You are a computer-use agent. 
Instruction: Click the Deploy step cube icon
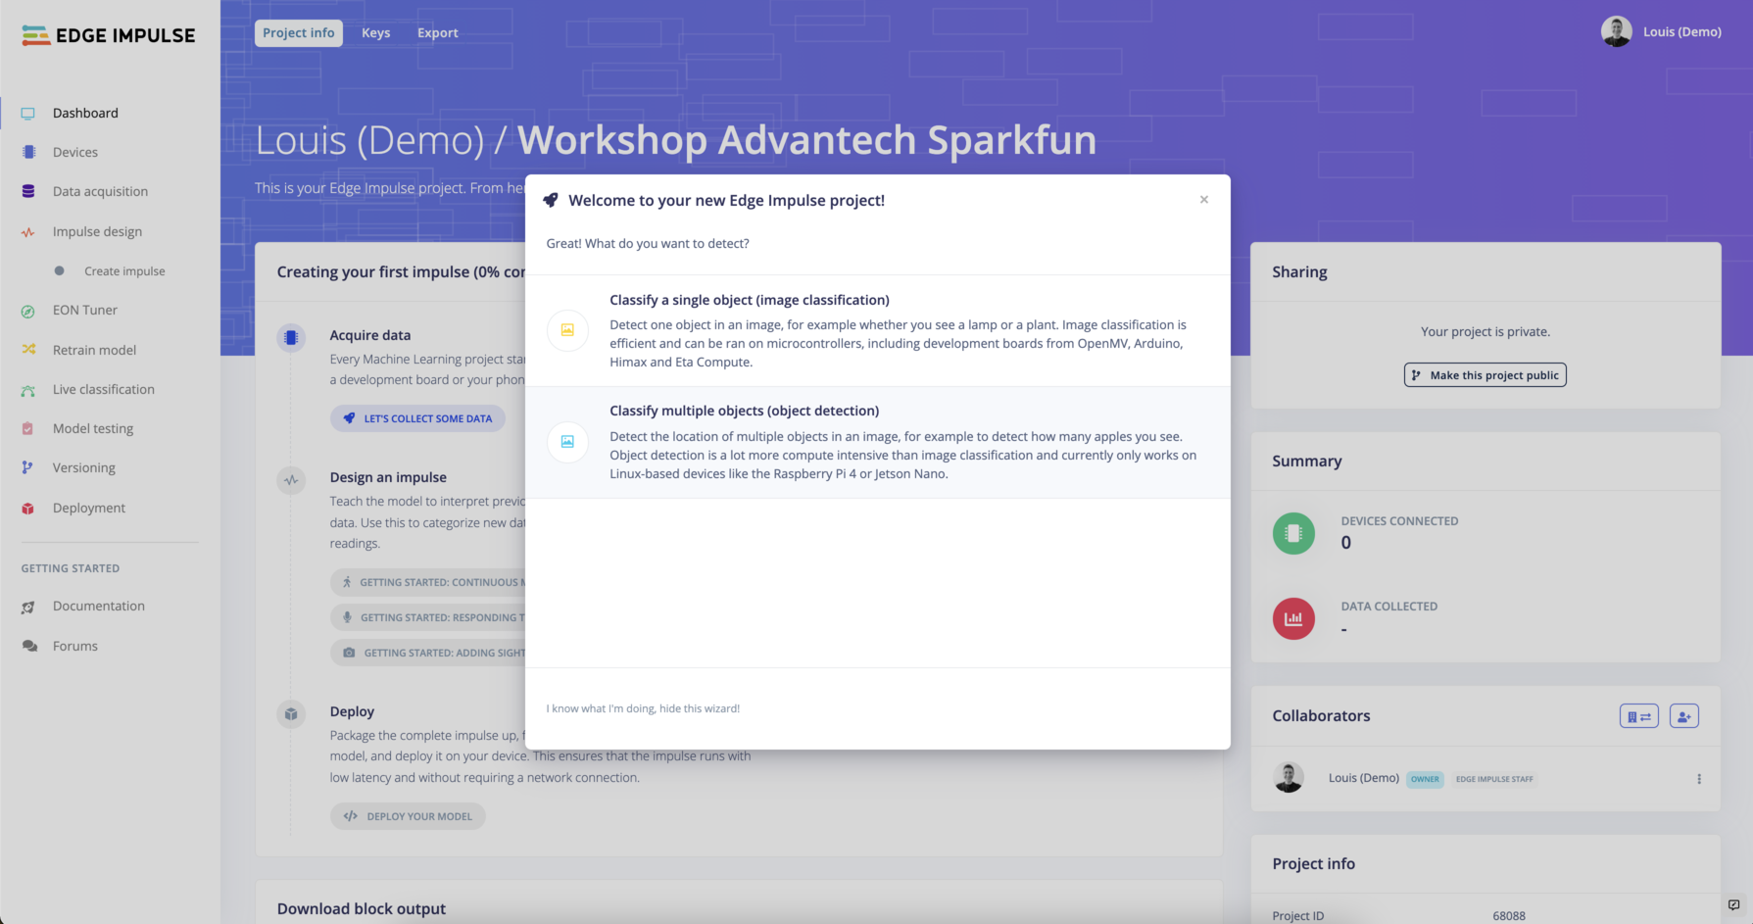[291, 714]
